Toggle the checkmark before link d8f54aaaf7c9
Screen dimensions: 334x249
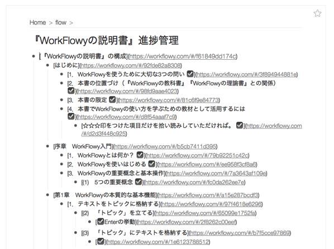[x=71, y=116]
